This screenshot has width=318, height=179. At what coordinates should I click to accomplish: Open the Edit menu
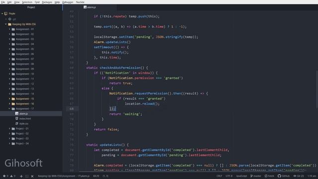click(9, 2)
